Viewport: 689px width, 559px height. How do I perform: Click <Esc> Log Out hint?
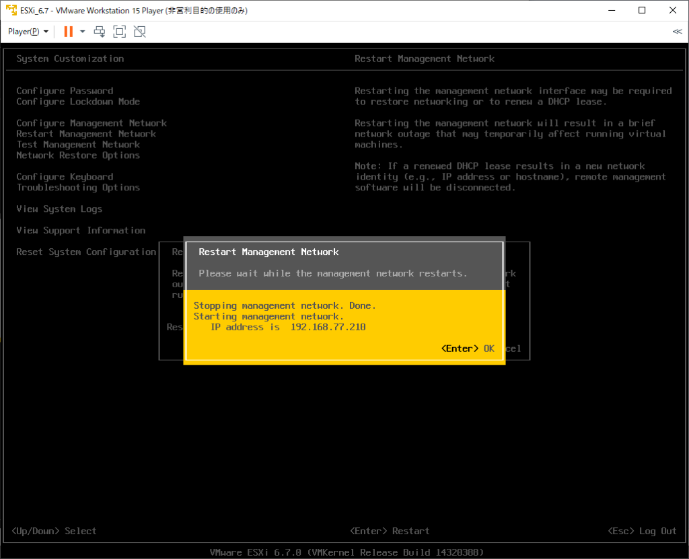(x=642, y=531)
